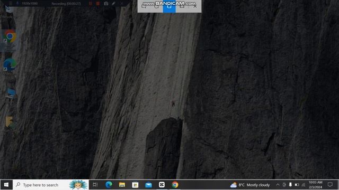
Task: Open Microsoft Store from the taskbar
Action: (135, 185)
